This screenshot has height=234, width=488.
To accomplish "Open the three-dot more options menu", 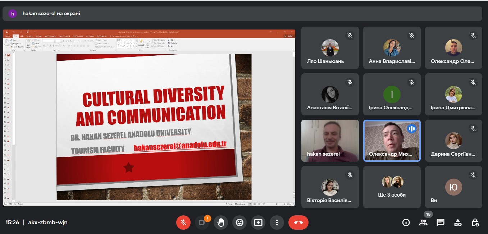I will coord(277,222).
